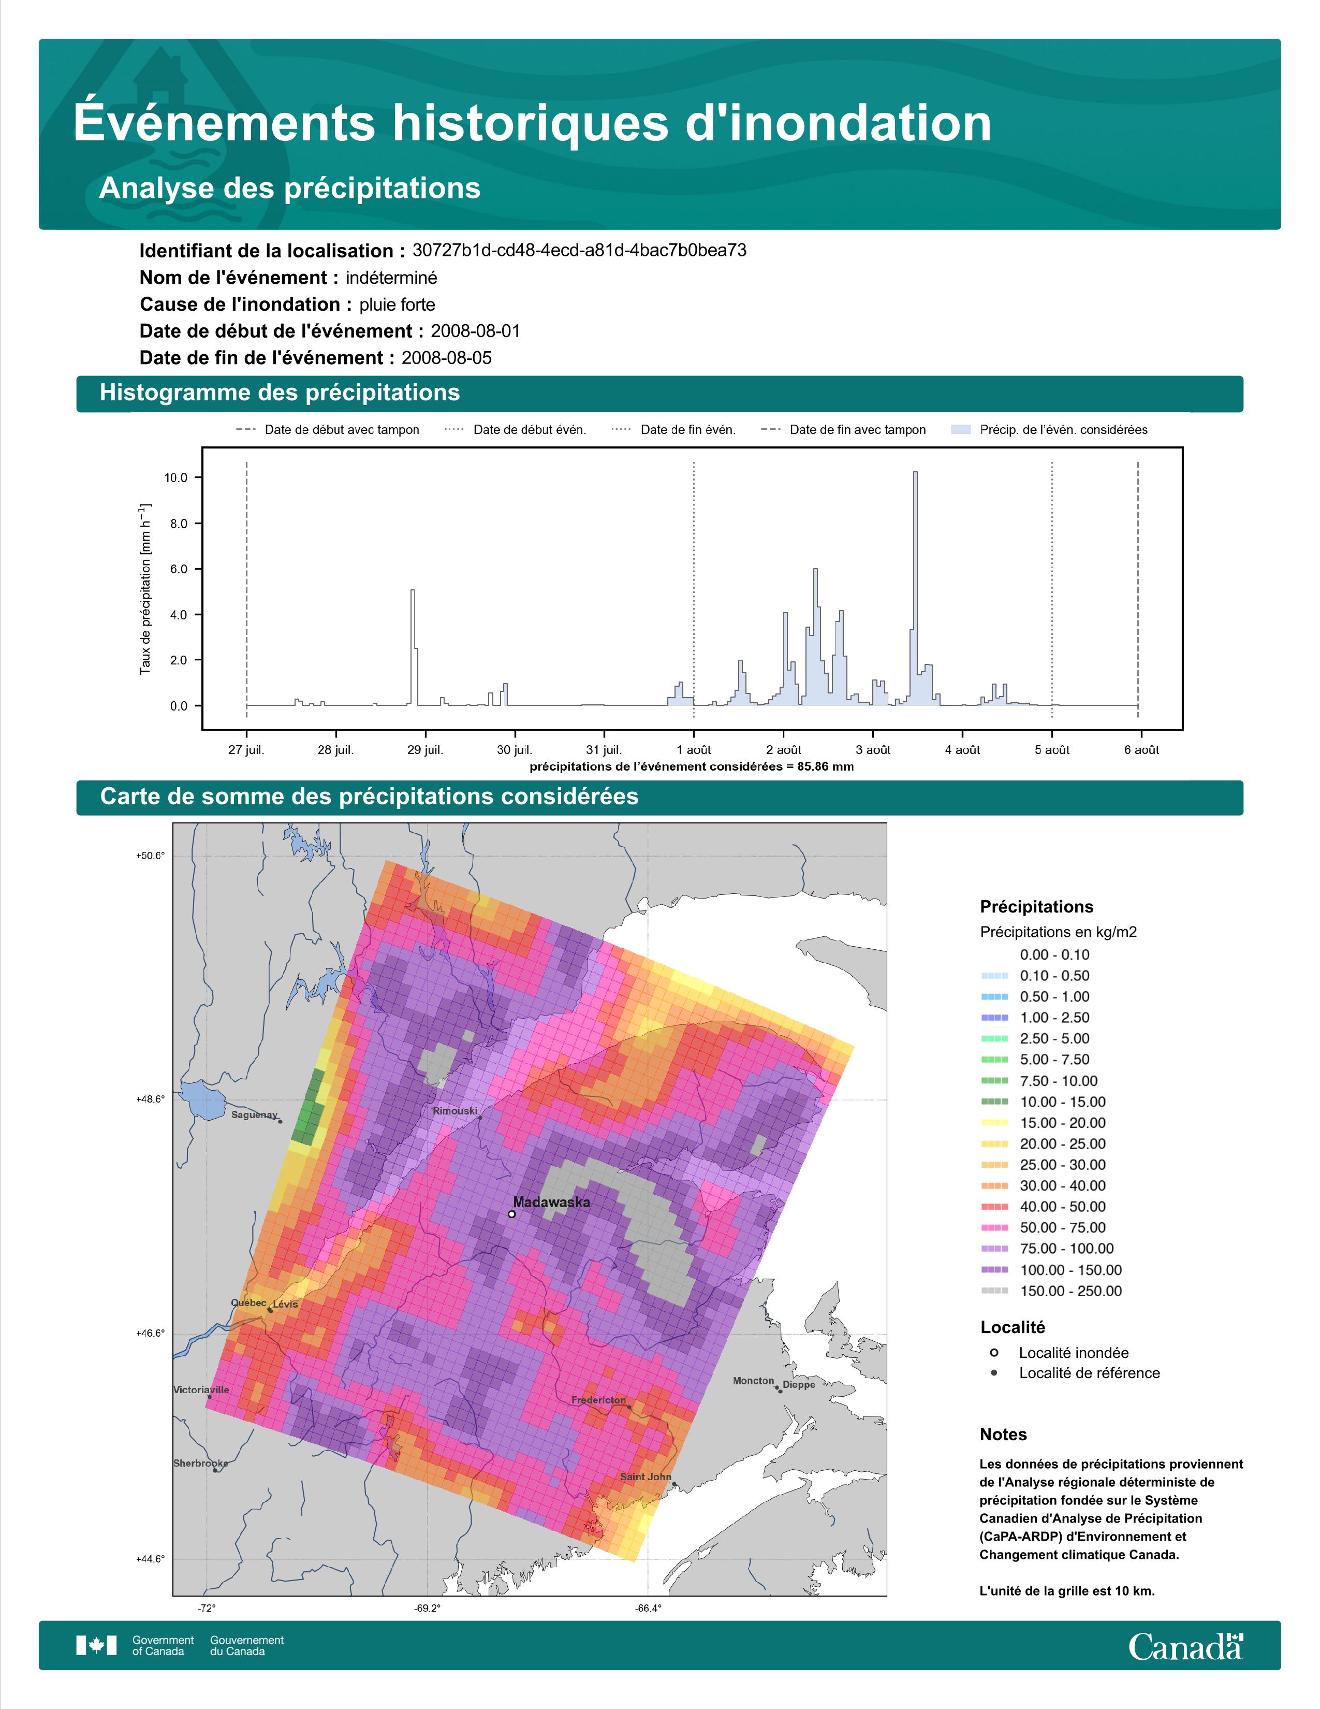1320x1709 pixels.
Task: Click the 7.50 - 10.00 legend swatch
Action: click(x=994, y=1081)
